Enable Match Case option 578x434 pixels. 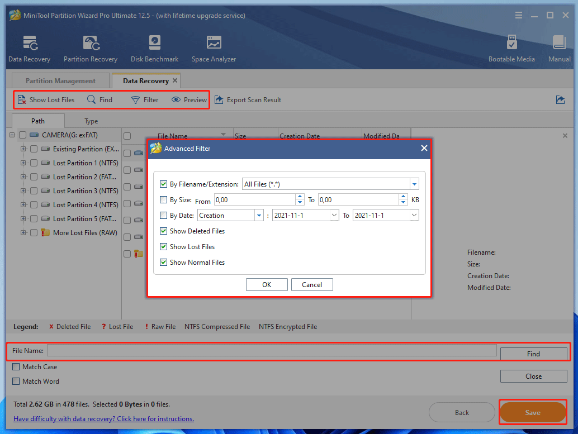[x=16, y=367]
